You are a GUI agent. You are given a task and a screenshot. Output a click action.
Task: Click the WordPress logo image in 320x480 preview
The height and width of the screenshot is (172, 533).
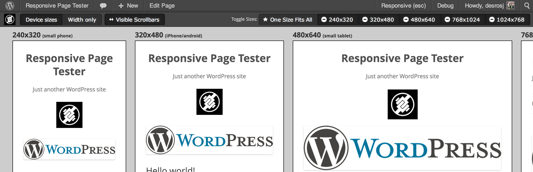(210, 140)
